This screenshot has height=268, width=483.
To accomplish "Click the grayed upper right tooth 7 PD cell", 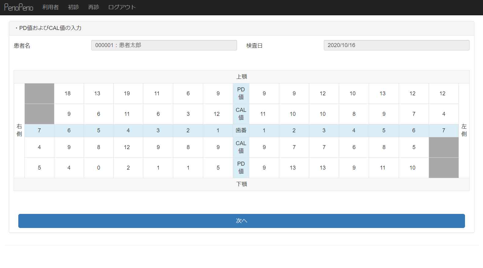I will pyautogui.click(x=39, y=94).
